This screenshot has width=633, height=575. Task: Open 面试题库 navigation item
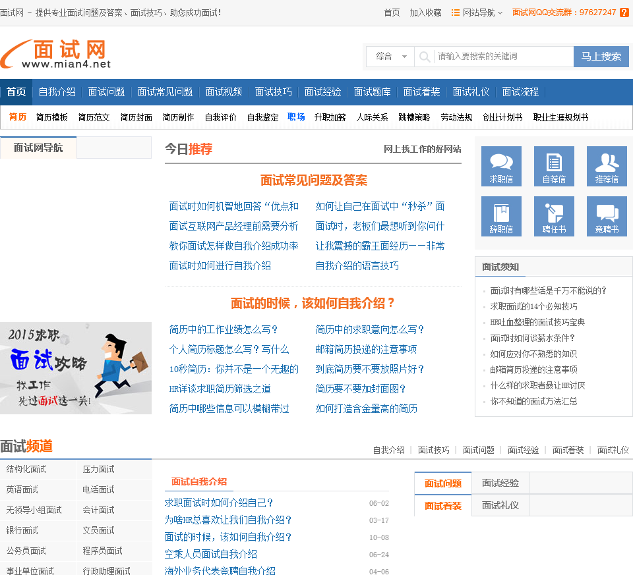pyautogui.click(x=372, y=92)
